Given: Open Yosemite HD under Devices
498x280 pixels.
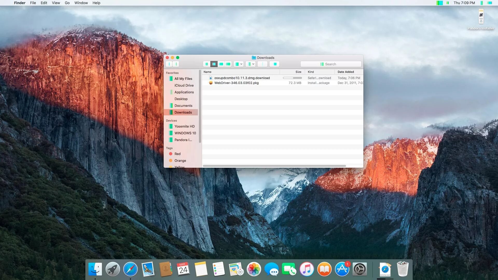Looking at the screenshot, I should point(184,126).
